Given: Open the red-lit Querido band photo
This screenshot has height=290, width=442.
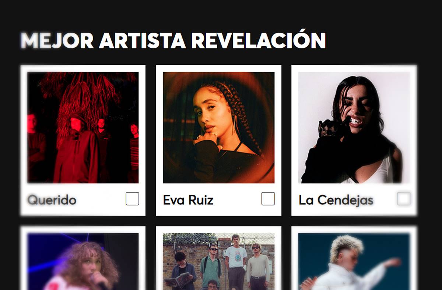Looking at the screenshot, I should pyautogui.click(x=83, y=128).
